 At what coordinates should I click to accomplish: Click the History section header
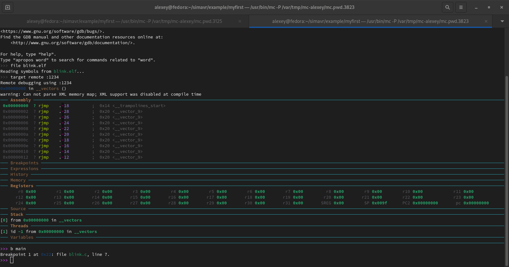(19, 175)
